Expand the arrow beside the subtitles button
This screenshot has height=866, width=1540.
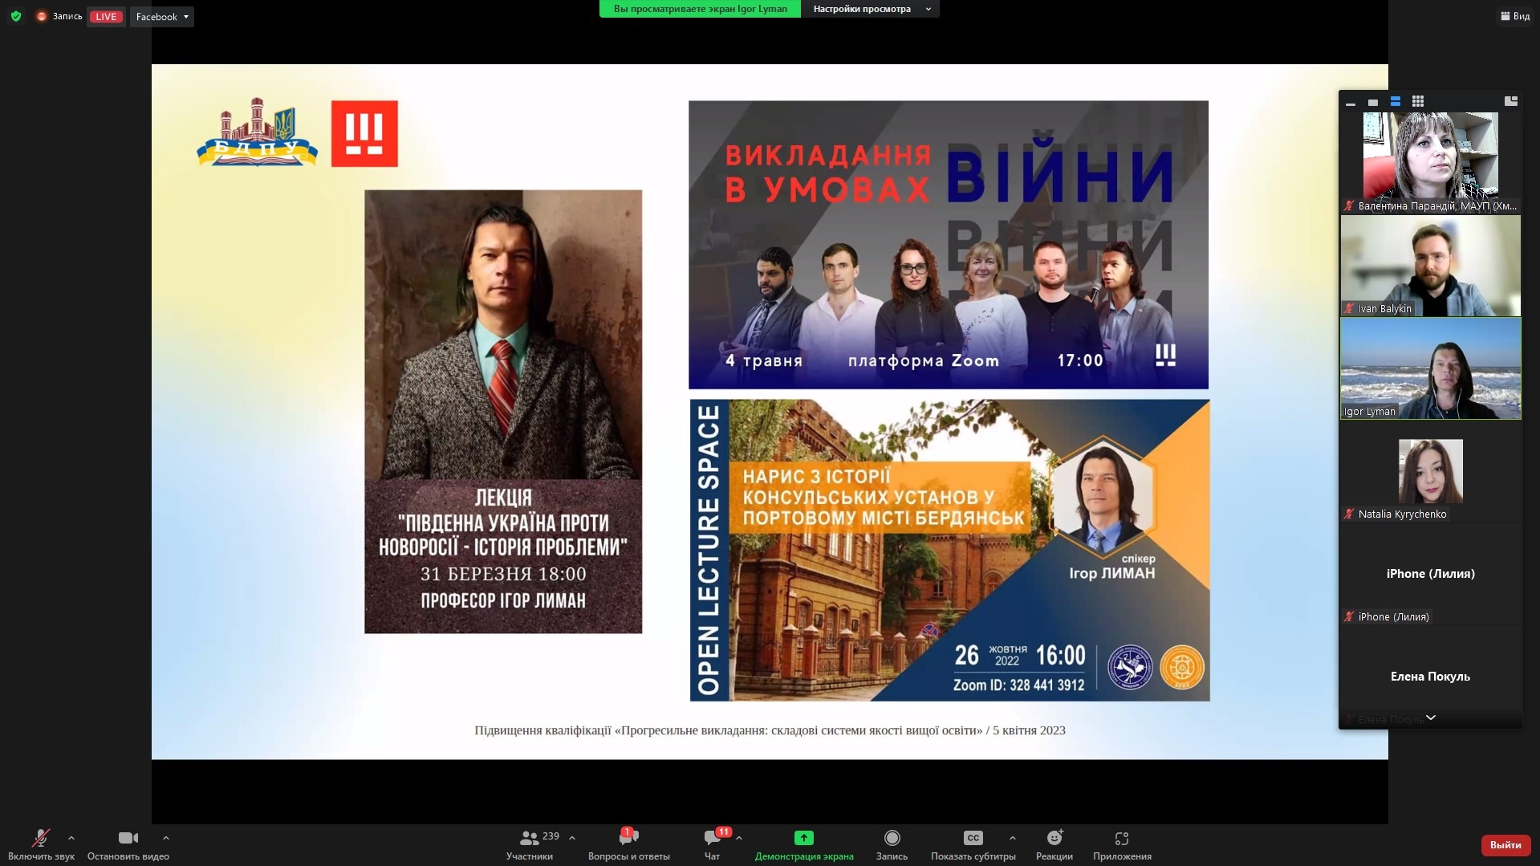[1013, 838]
